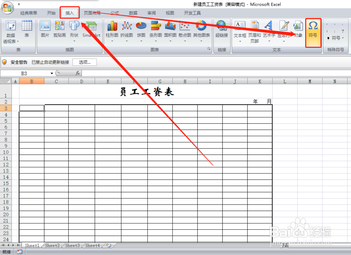The image size is (351, 255).
Task: Switch to the 经典菜单 tab
Action: tap(29, 13)
